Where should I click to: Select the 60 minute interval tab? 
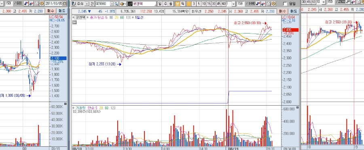coord(224,4)
